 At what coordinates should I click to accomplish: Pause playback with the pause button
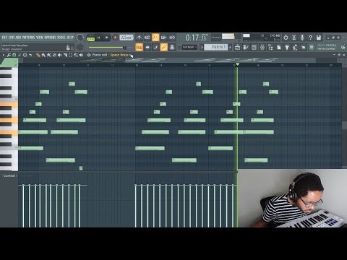[x=98, y=38]
